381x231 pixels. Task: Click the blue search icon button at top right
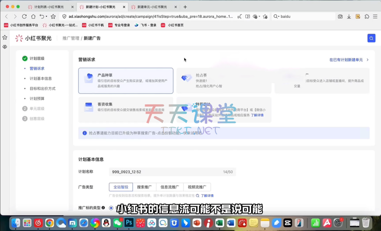(371, 38)
